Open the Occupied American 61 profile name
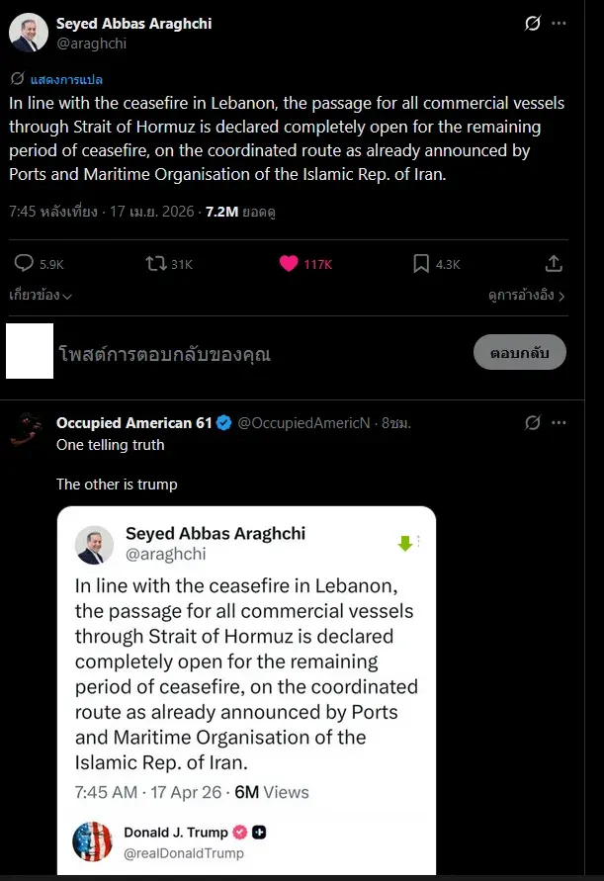 [x=133, y=423]
